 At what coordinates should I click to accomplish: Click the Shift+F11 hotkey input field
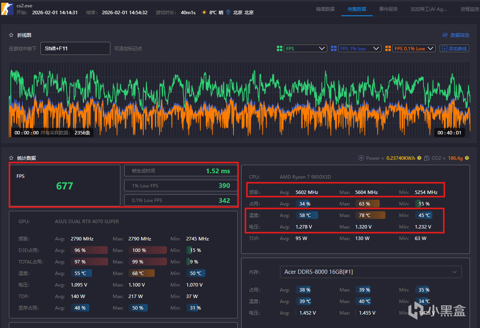pos(75,48)
